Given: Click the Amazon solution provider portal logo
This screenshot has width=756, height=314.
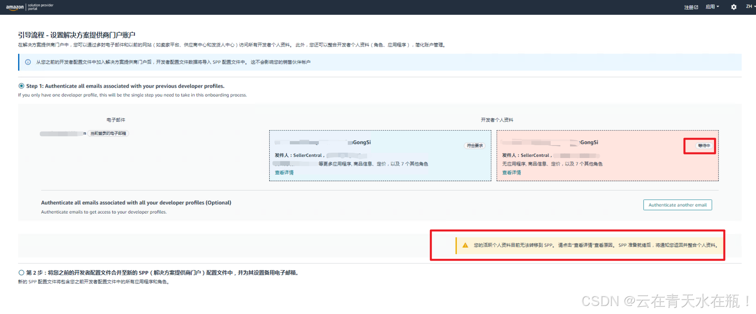Looking at the screenshot, I should click(29, 7).
